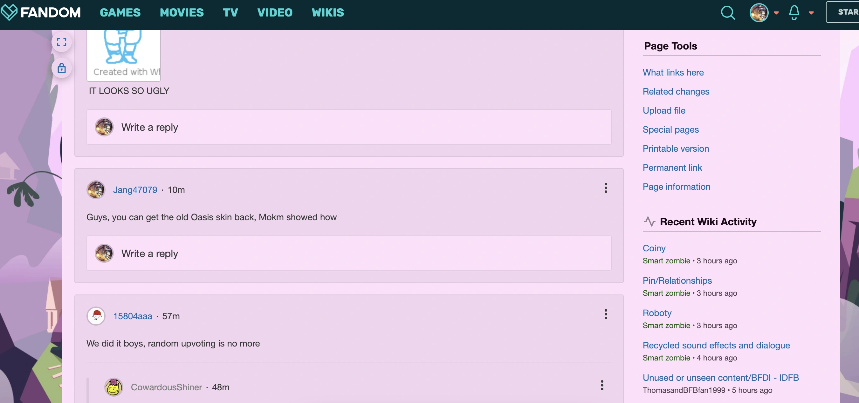
Task: Visit Jang47079's profile name link
Action: pos(135,190)
